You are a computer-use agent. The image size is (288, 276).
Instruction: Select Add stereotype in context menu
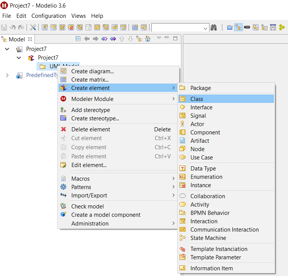pos(118,110)
